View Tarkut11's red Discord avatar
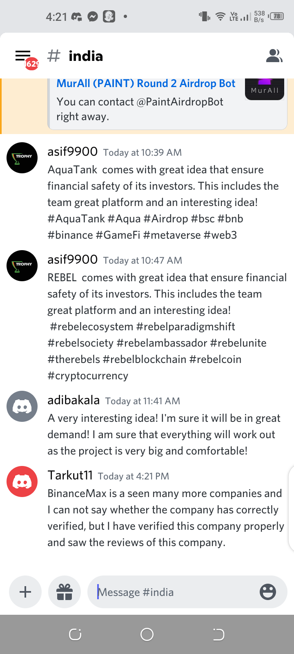The width and height of the screenshot is (294, 654). [x=22, y=482]
